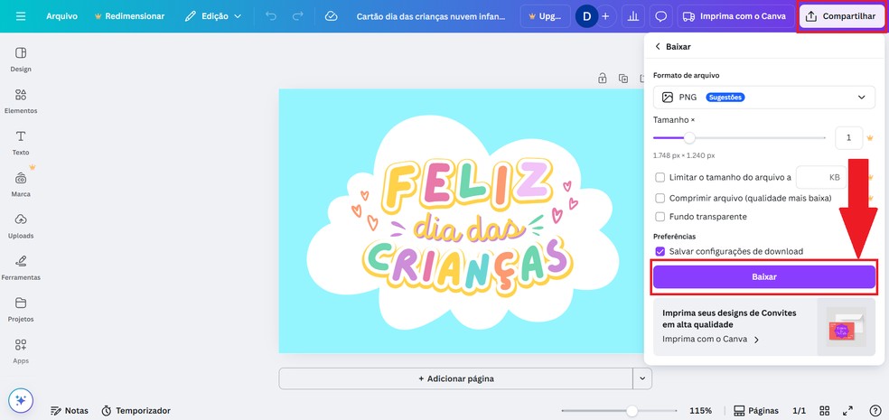This screenshot has width=889, height=420.
Task: Open the grid view icon
Action: tap(825, 410)
